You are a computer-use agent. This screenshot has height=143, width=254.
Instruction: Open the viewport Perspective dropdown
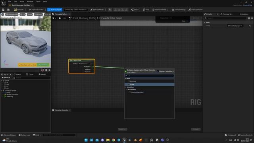[x=12, y=15]
